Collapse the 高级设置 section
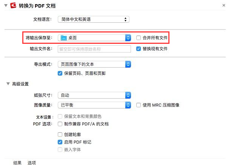 pos(8,84)
